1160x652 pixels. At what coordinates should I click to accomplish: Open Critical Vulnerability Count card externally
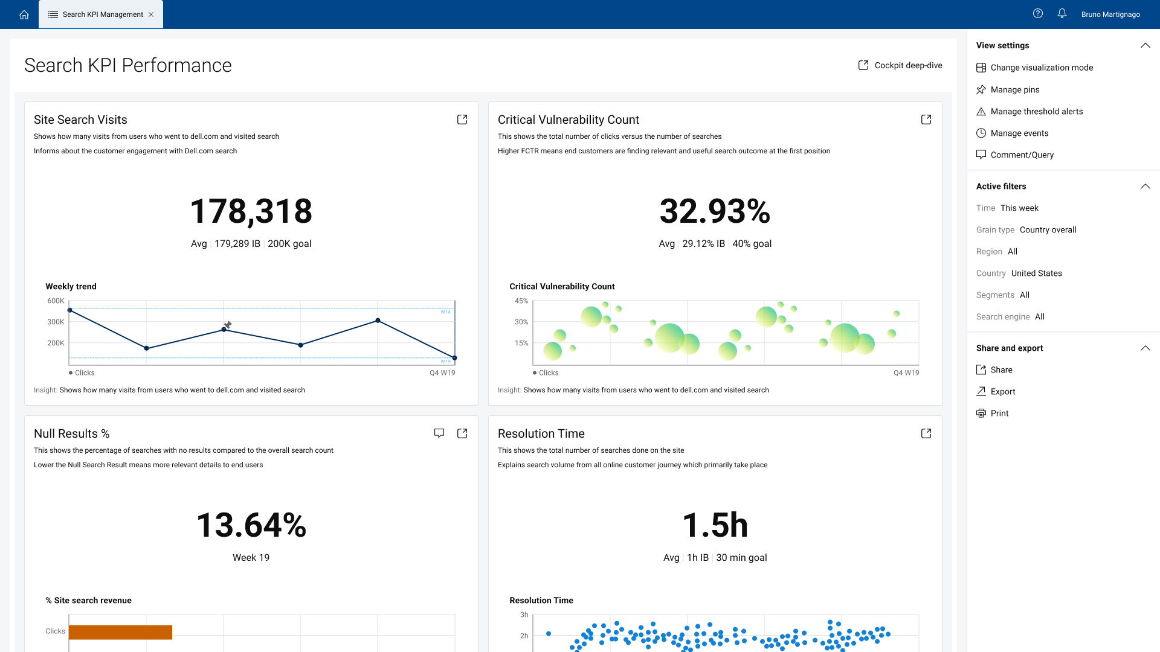pyautogui.click(x=926, y=120)
